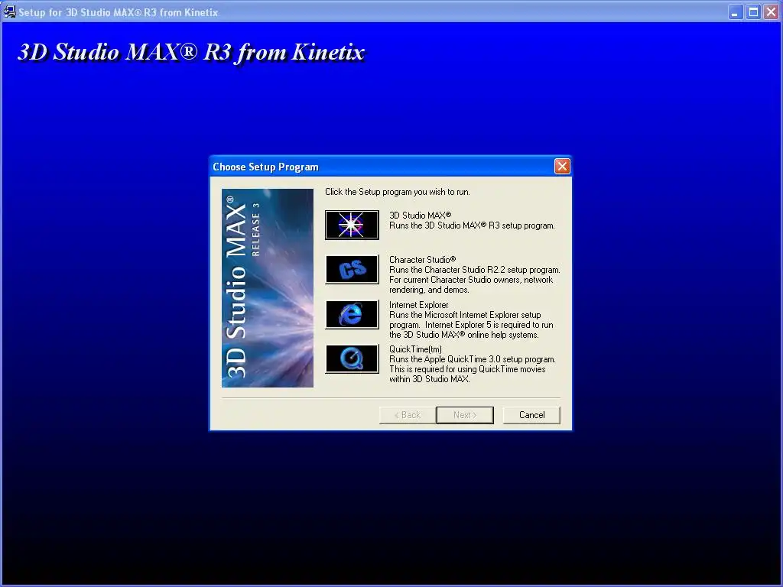This screenshot has width=783, height=587.
Task: Click the Character Studio CS icon
Action: [352, 270]
